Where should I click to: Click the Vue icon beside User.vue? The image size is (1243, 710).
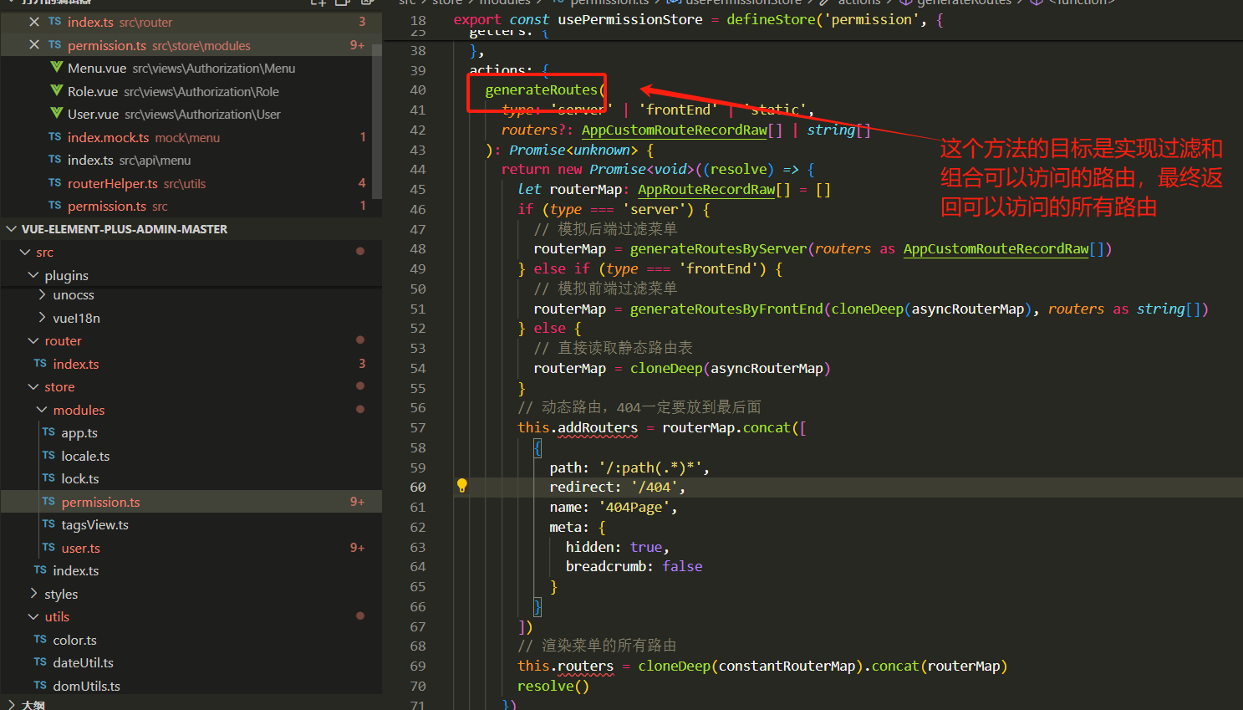[56, 114]
